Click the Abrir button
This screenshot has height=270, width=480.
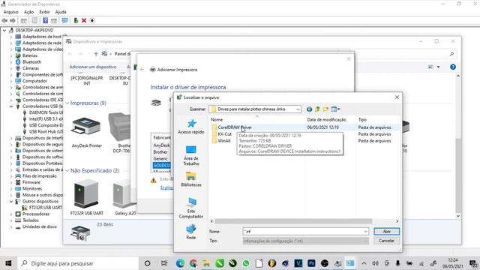tap(386, 232)
